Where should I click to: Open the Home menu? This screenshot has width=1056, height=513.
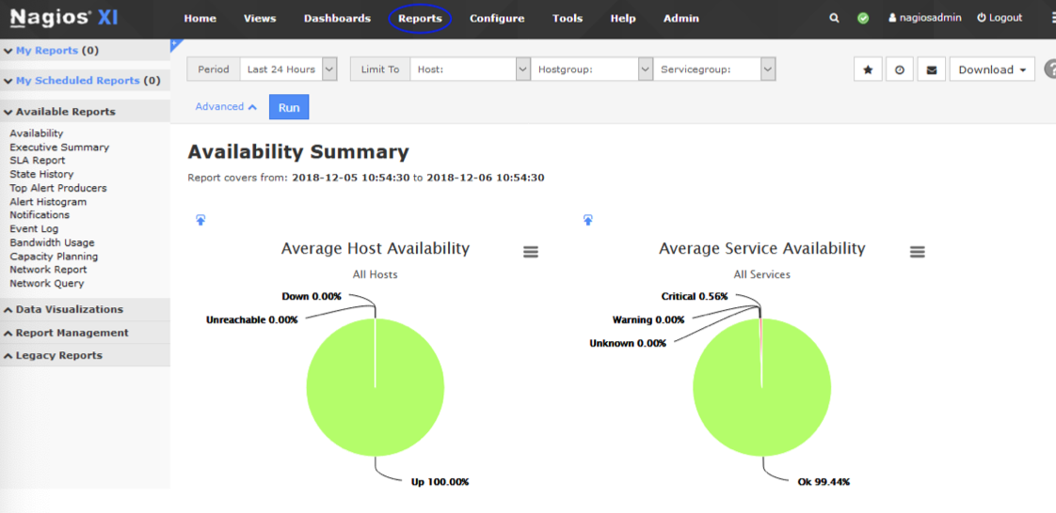click(x=200, y=18)
